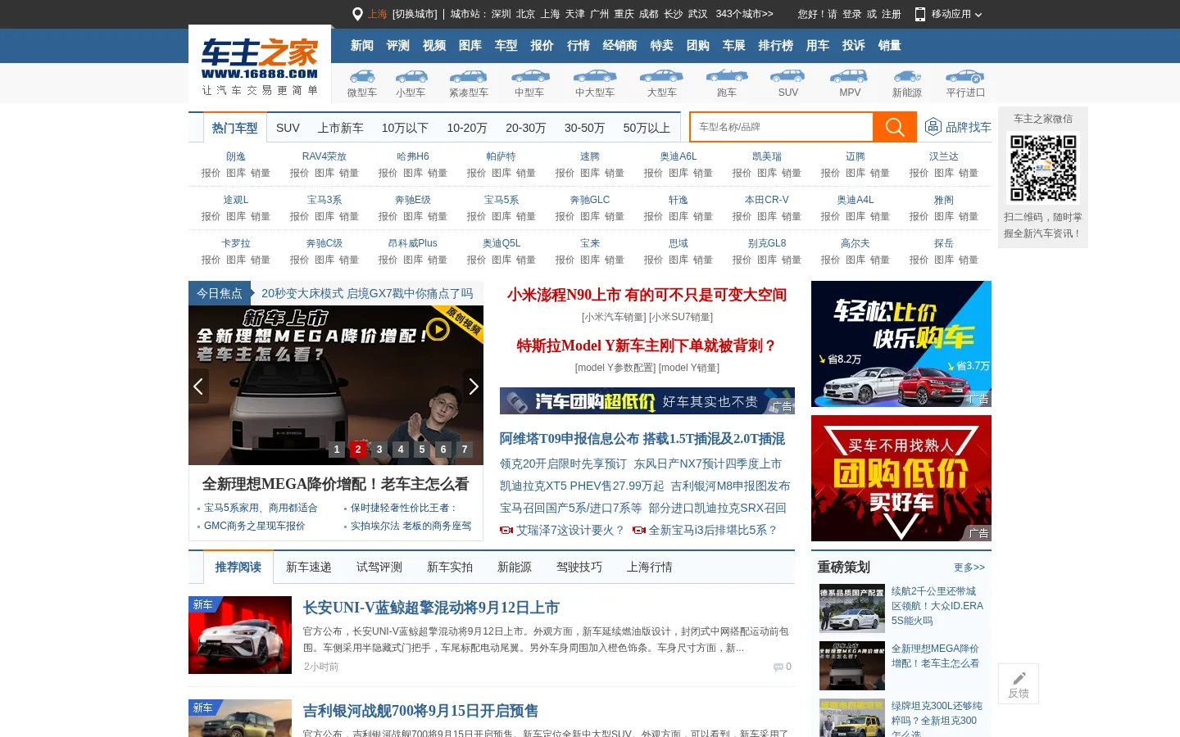
Task: Click 报价 under 宝马3系
Action: (x=299, y=216)
